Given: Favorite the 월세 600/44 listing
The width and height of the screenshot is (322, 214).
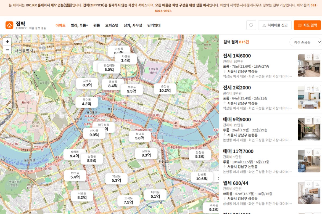Looking at the screenshot, I should tap(309, 184).
